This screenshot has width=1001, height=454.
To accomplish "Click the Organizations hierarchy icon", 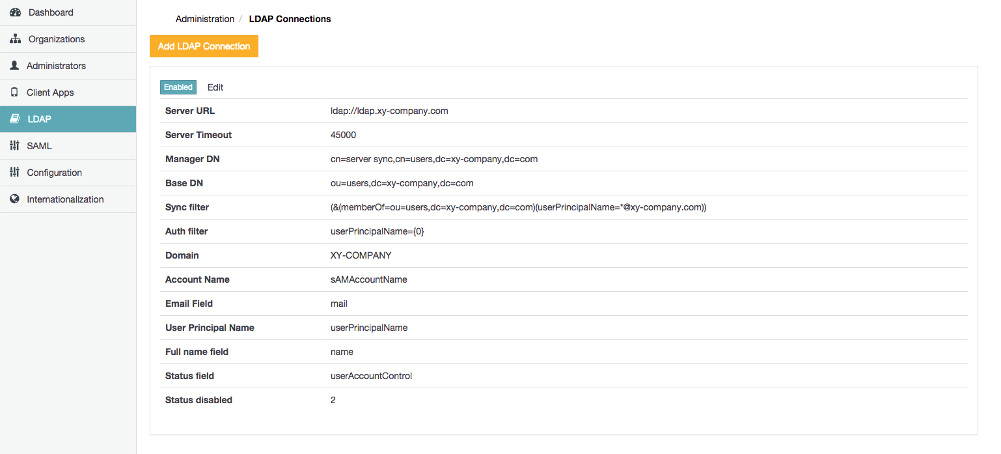I will tap(15, 39).
